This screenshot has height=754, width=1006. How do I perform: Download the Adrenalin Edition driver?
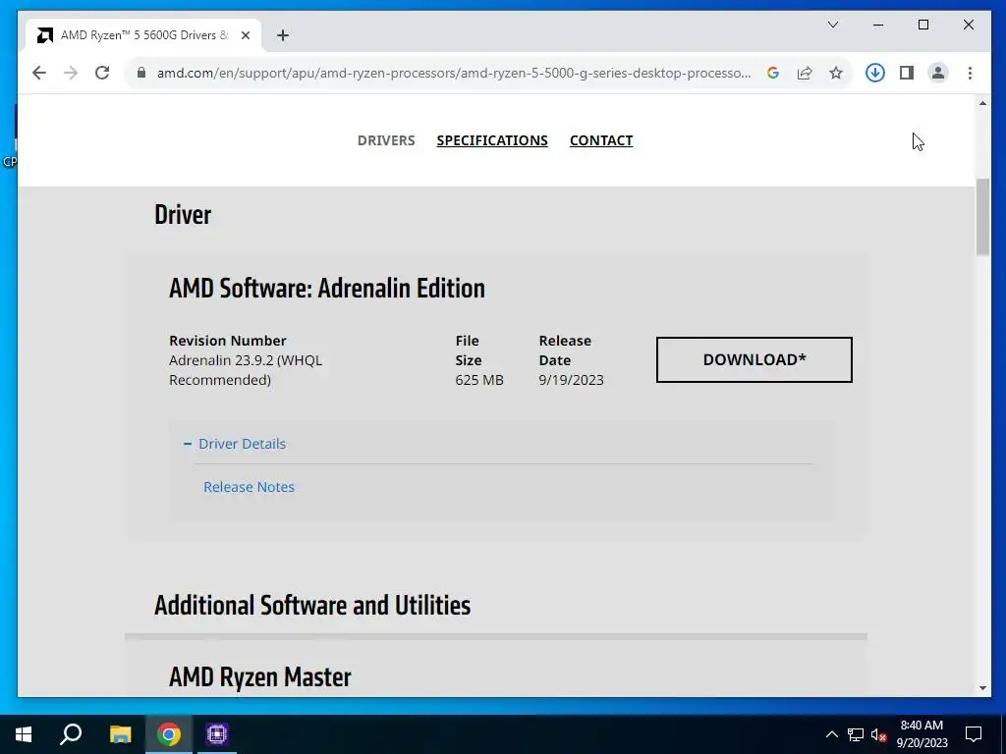[754, 359]
